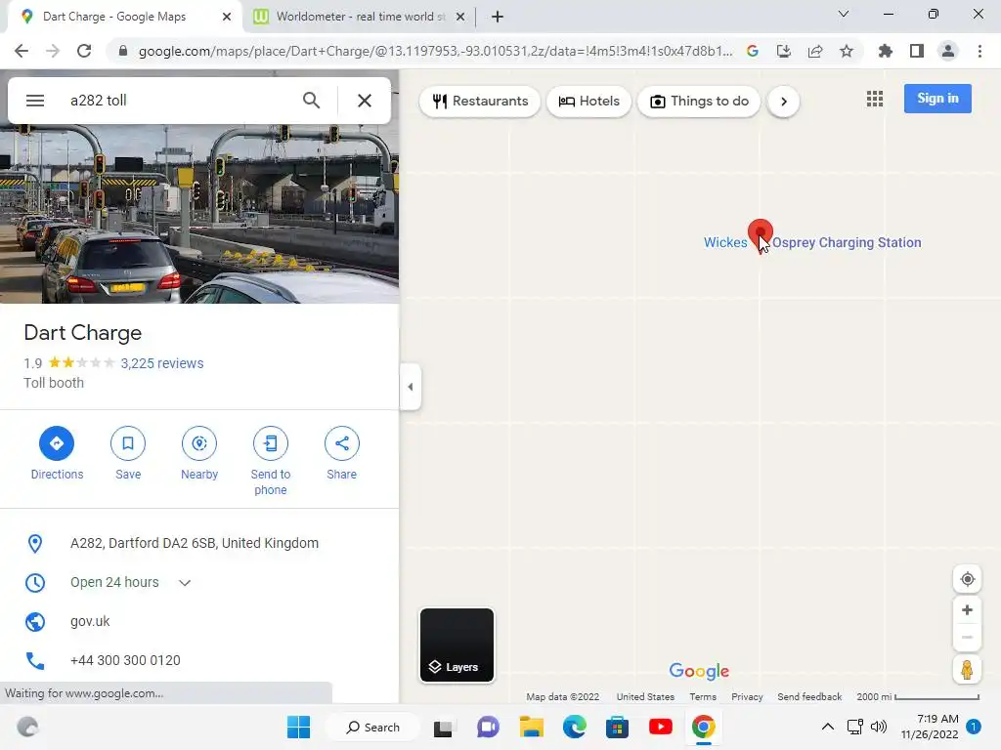
Task: View site information lock icon
Action: (122, 51)
